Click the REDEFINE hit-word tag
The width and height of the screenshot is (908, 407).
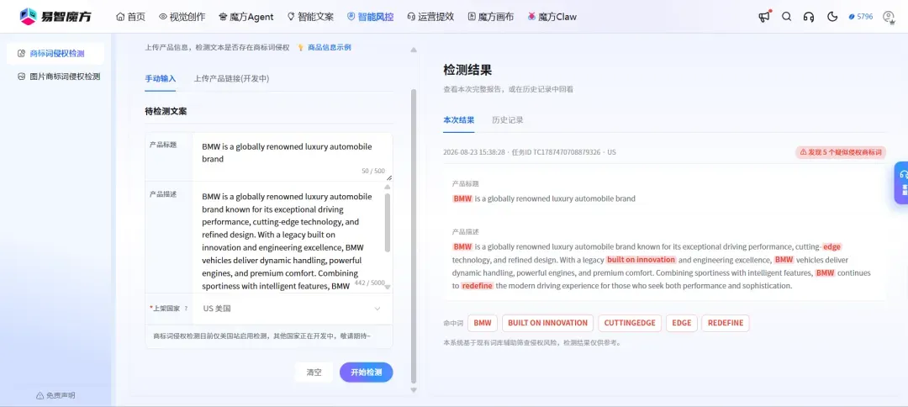726,323
